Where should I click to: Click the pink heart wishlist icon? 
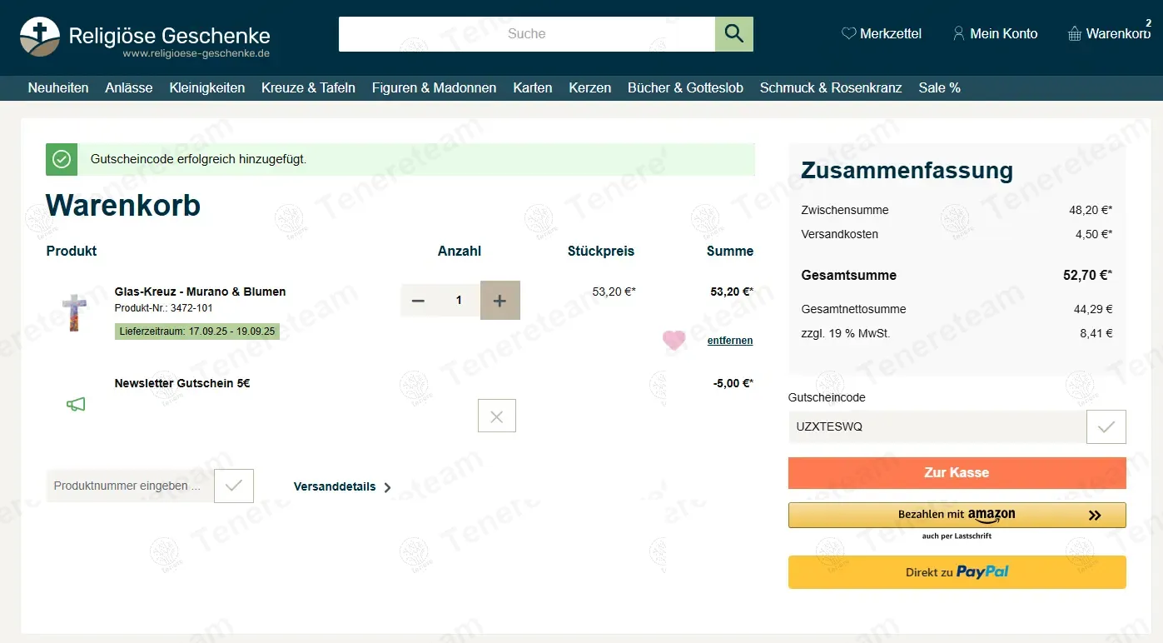673,340
